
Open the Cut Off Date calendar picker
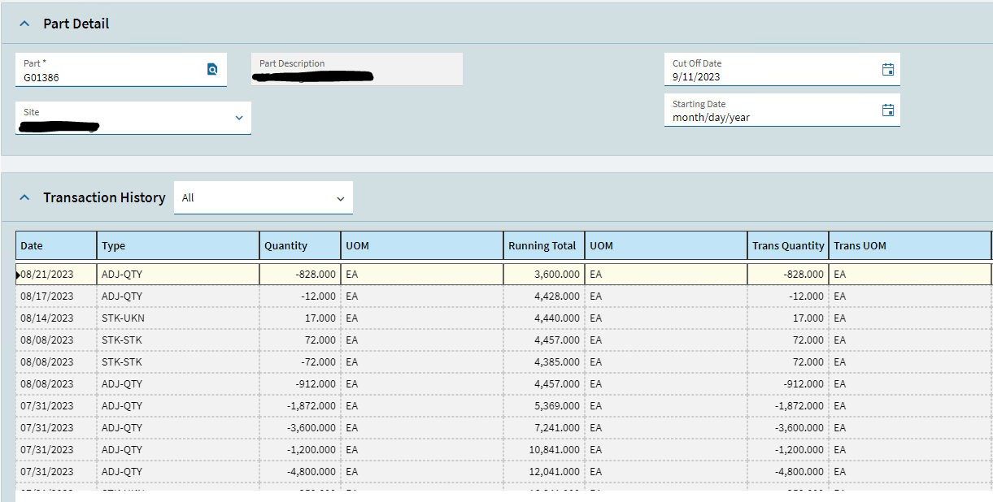coord(888,70)
